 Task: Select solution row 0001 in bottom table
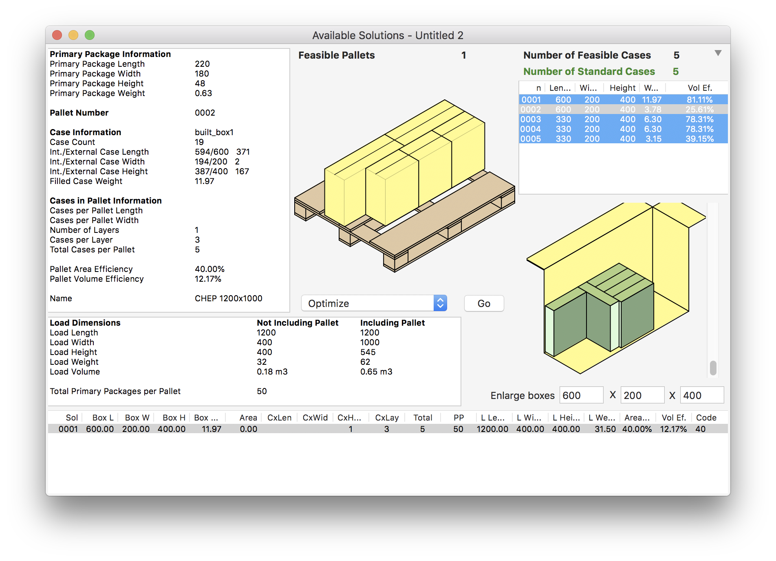coord(388,429)
